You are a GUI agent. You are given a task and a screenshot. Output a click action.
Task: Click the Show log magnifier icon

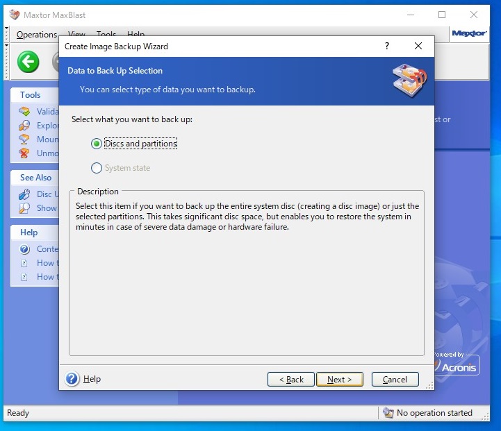point(24,208)
